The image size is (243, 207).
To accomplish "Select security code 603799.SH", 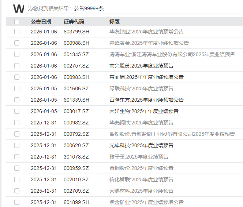I will coord(76,32).
